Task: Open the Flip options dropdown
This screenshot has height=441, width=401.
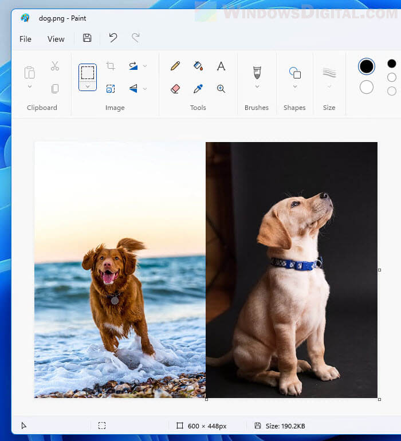Action: click(x=145, y=88)
